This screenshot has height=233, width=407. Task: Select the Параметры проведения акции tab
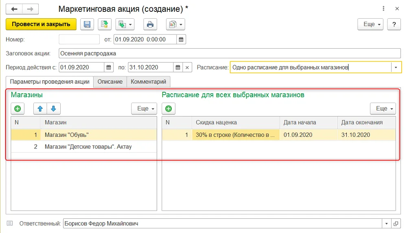pos(50,82)
